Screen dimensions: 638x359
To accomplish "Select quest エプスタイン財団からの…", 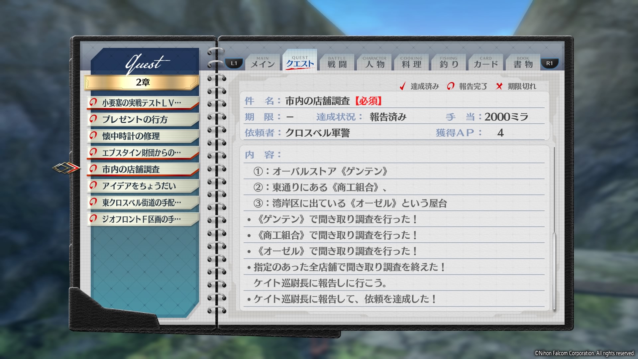I will 143,153.
